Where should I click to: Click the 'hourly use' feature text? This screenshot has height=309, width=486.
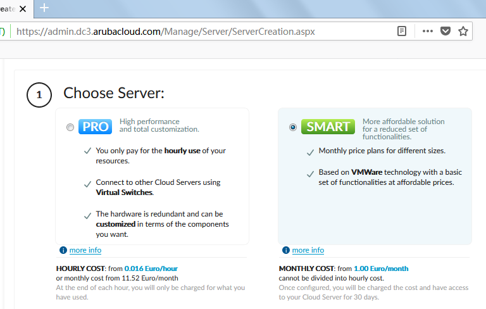[182, 151]
